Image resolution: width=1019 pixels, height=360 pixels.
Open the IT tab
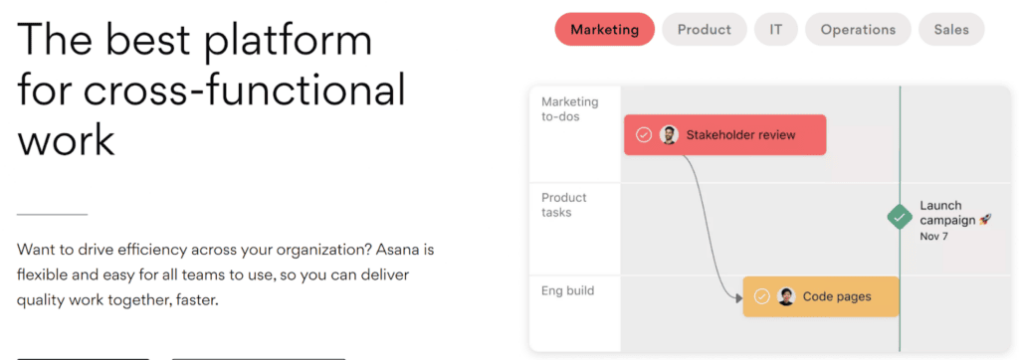click(776, 29)
